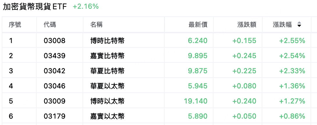The height and width of the screenshot is (125, 317).
Task: Select the 漲跌額 column header
Action: tap(247, 25)
